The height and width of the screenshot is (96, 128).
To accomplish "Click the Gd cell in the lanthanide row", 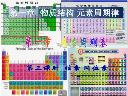I will pos(36,83).
